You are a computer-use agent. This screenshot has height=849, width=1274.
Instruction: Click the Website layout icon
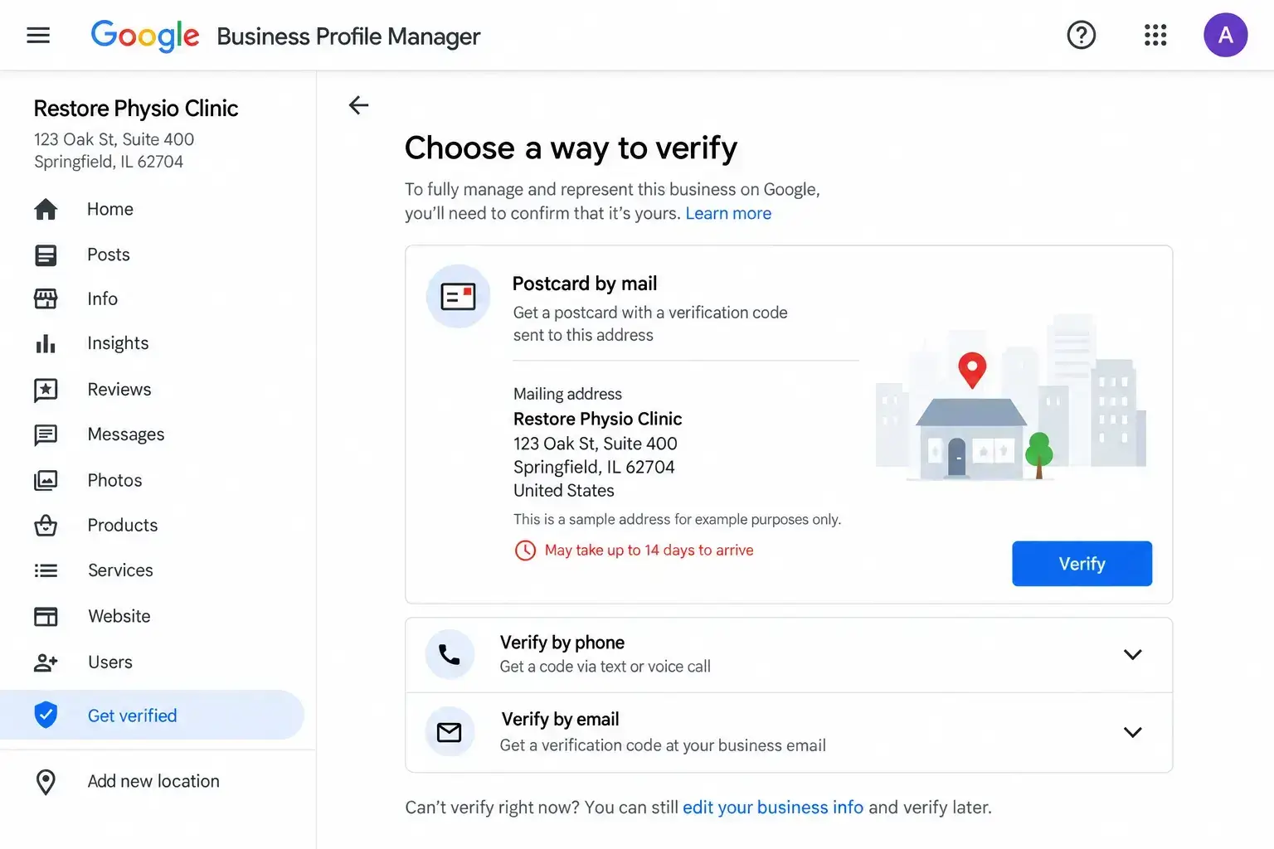(46, 616)
